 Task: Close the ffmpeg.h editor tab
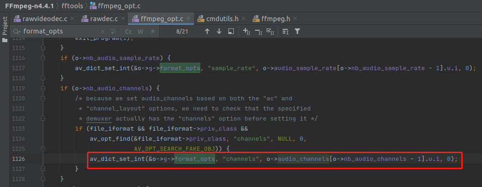[294, 19]
